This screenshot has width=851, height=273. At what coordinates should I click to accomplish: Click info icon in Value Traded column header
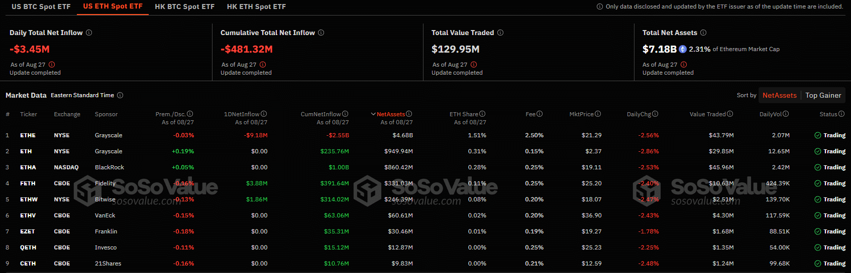(730, 114)
